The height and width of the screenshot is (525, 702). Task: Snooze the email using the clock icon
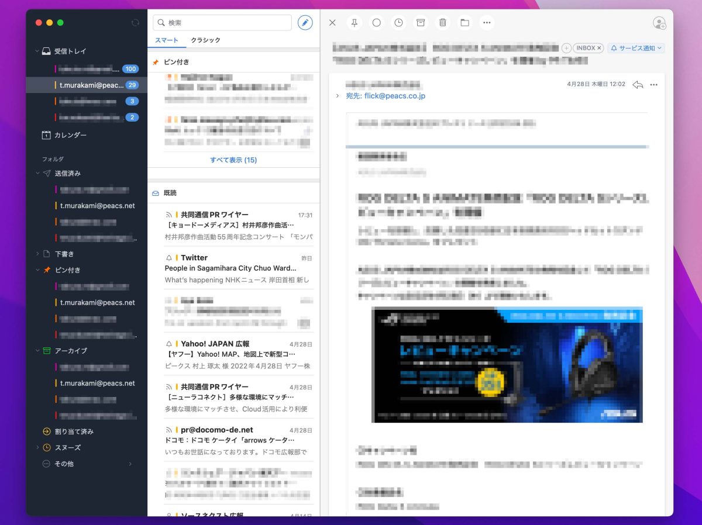[x=398, y=23]
